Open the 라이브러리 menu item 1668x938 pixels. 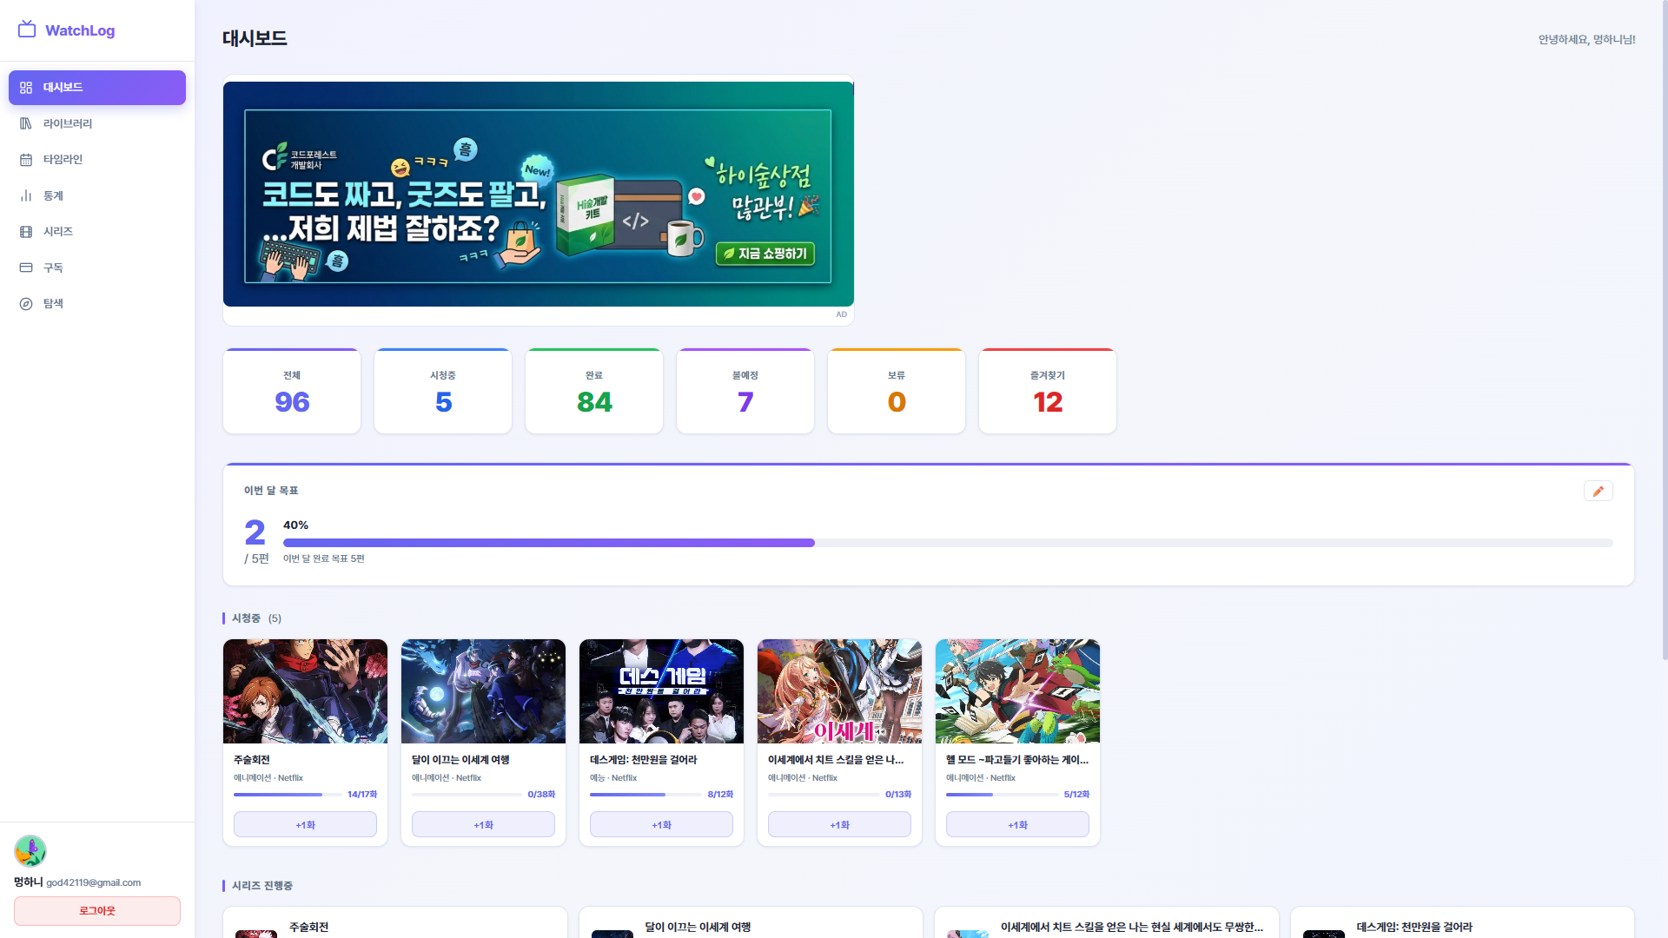97,123
